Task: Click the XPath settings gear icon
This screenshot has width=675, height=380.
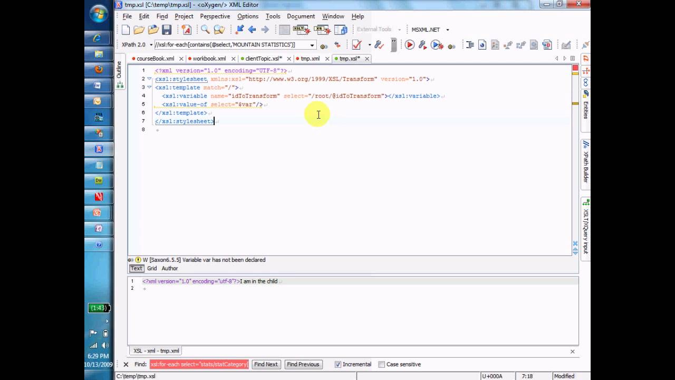Action: [x=324, y=46]
